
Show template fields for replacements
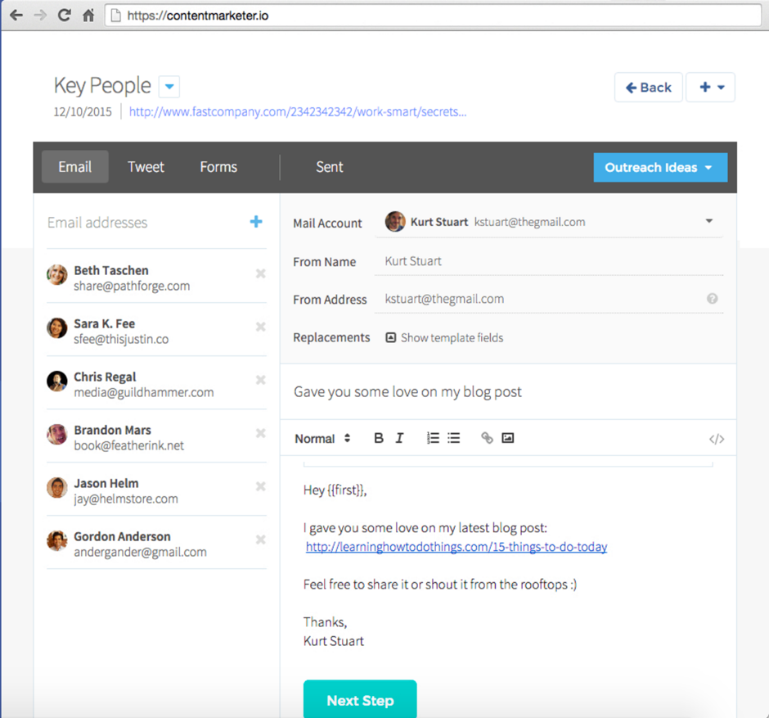coord(444,337)
